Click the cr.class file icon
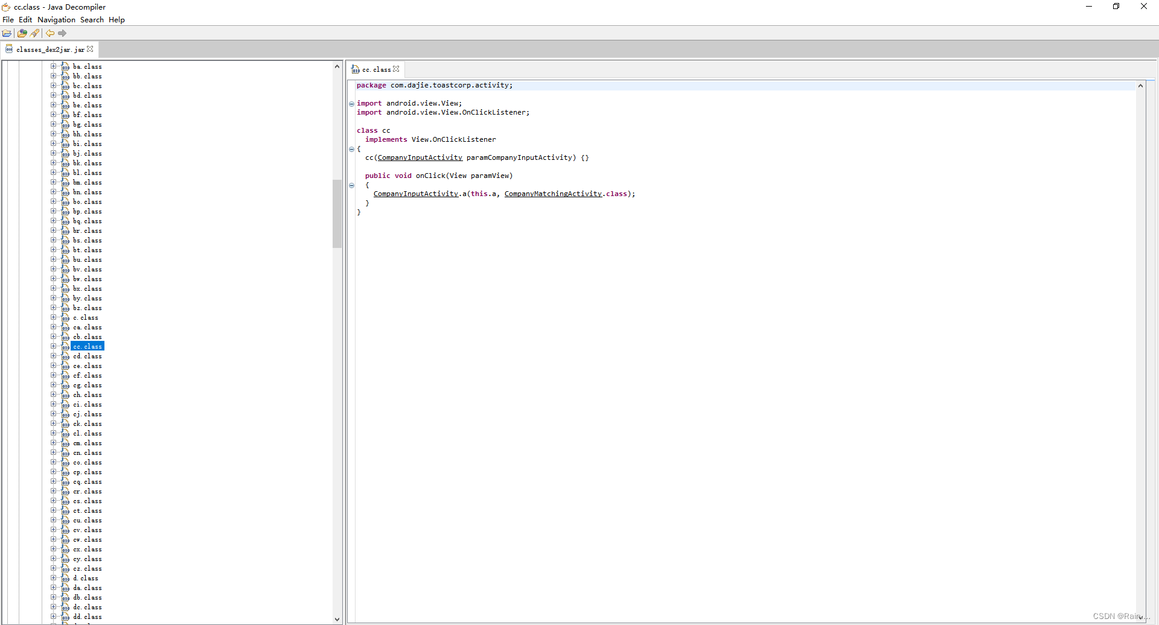The image size is (1159, 625). click(65, 491)
